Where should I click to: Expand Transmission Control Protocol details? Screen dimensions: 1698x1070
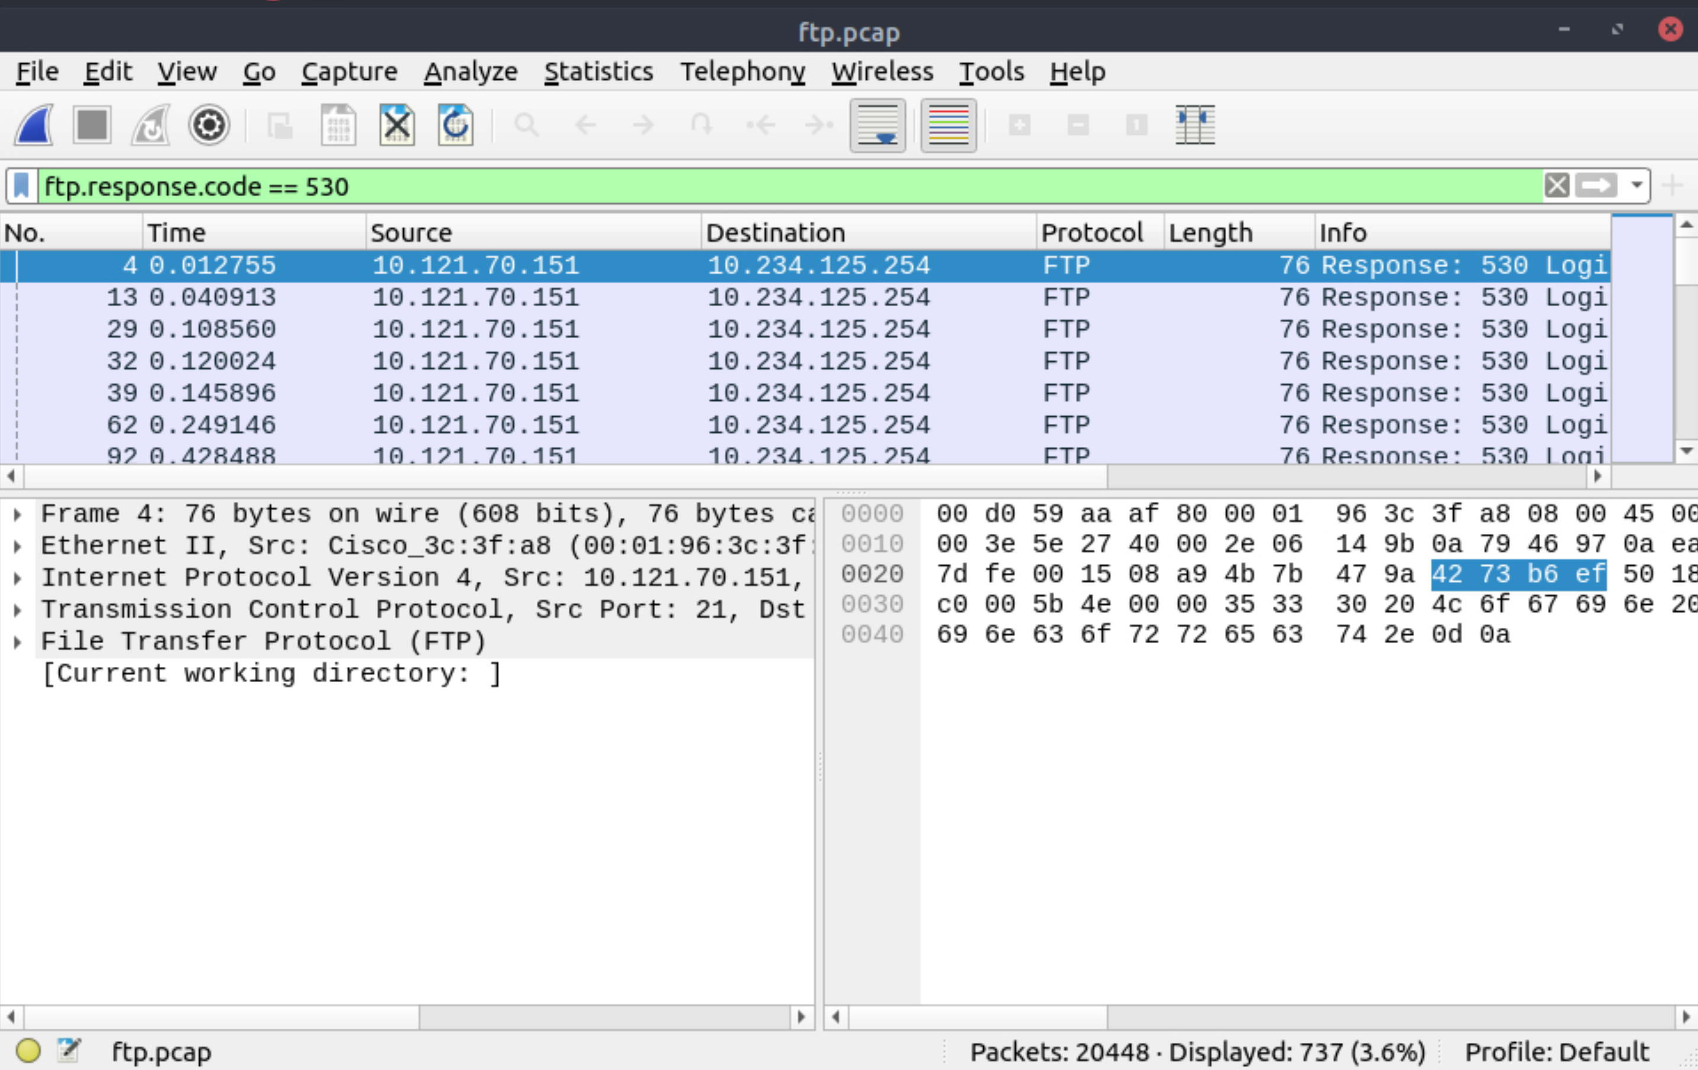[x=18, y=611]
